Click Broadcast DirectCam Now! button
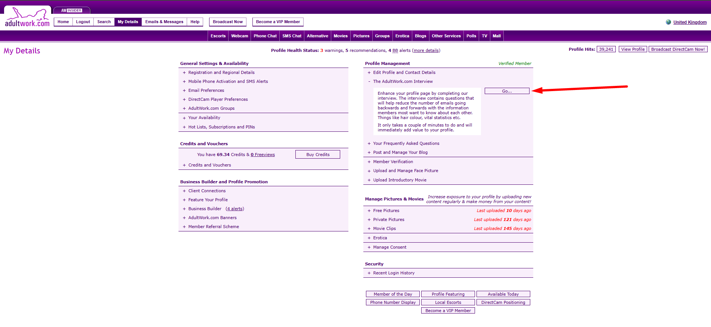This screenshot has width=711, height=327. tap(678, 49)
